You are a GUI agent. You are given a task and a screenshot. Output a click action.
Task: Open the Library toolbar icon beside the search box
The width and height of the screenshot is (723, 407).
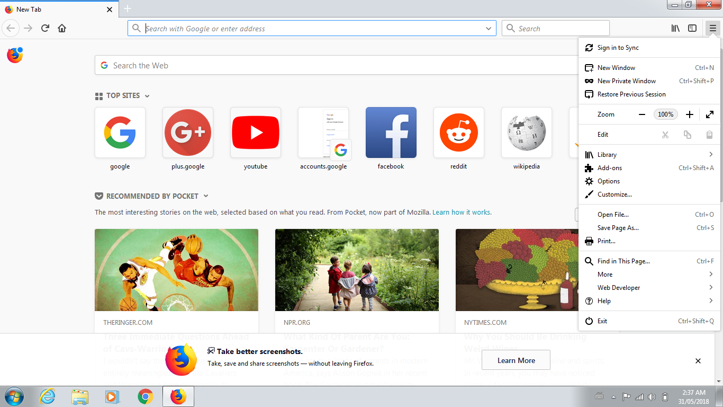(675, 28)
